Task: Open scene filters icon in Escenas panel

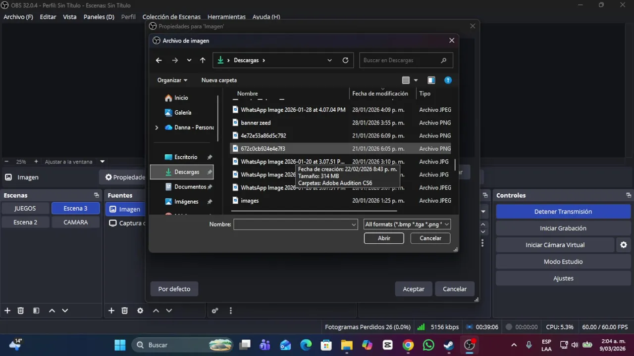Action: (x=36, y=311)
